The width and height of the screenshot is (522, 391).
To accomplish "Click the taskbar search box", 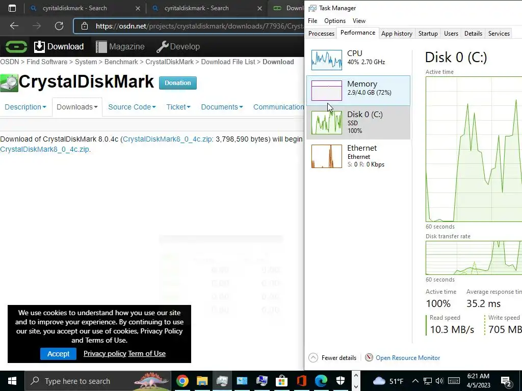I will pos(98,381).
